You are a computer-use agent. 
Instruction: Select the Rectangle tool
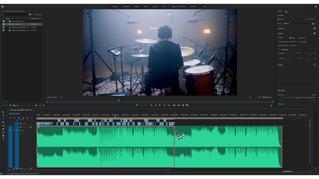click(x=3, y=132)
